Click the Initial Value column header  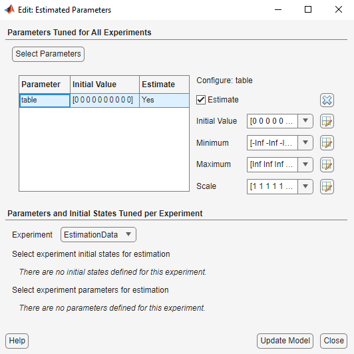104,85
